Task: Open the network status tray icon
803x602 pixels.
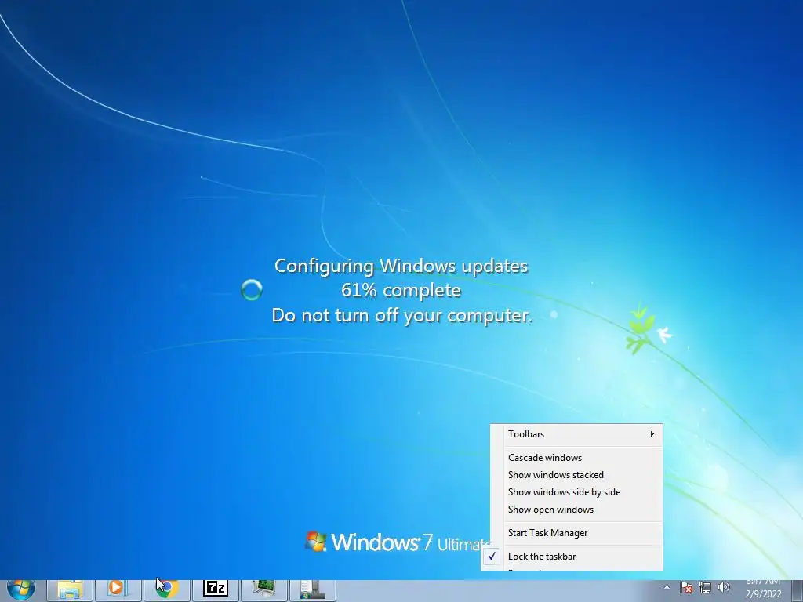Action: tap(705, 588)
